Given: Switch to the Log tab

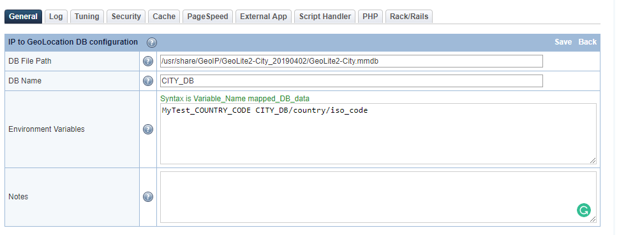Looking at the screenshot, I should click(56, 17).
